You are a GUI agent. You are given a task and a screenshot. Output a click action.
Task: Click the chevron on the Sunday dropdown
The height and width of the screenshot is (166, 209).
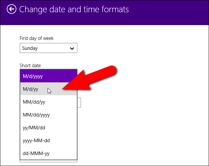click(x=72, y=49)
